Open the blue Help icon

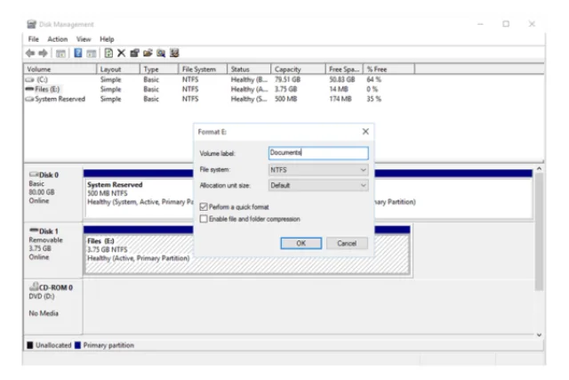click(x=77, y=53)
